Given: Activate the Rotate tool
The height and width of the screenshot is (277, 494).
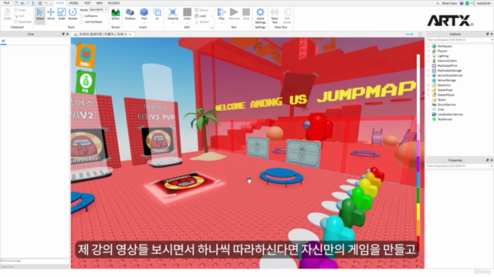Looking at the screenshot, I should pyautogui.click(x=73, y=14).
